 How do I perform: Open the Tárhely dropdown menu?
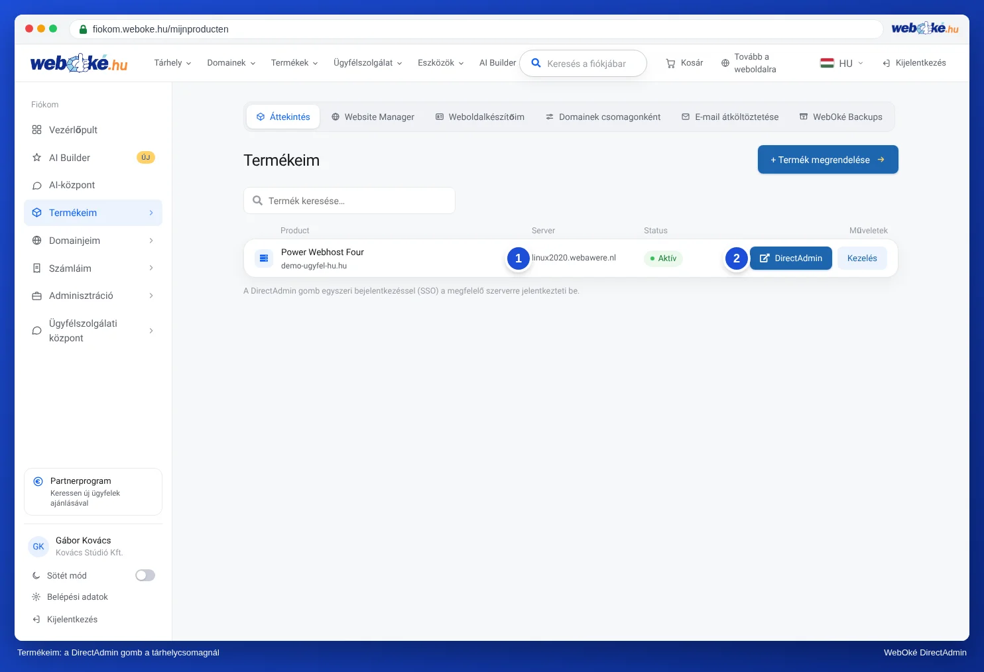pos(172,63)
